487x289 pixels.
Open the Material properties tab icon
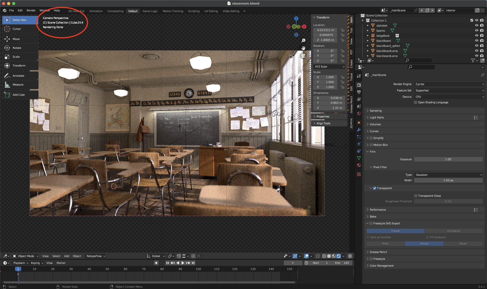[359, 165]
